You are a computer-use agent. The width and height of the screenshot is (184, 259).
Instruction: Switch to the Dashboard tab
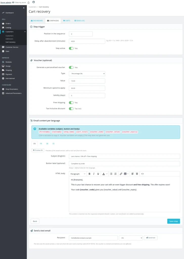tap(37, 21)
